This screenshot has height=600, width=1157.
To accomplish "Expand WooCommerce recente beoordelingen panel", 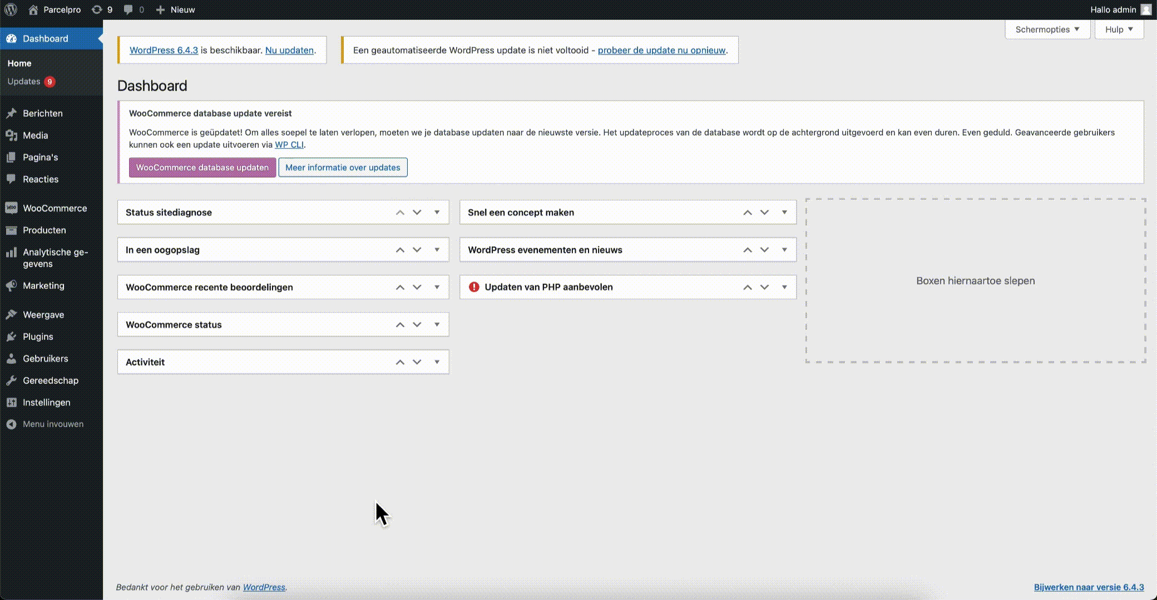I will (437, 287).
